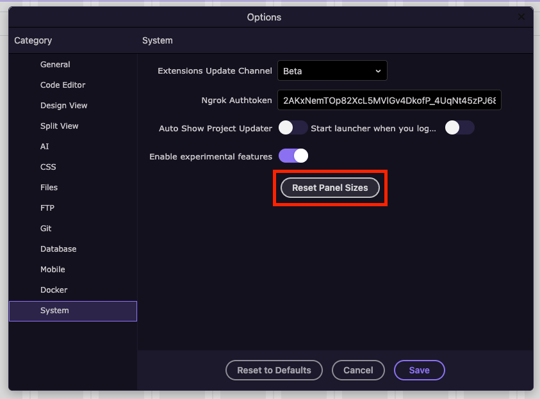This screenshot has width=540, height=399.
Task: Select the CSS category
Action: pyautogui.click(x=73, y=167)
